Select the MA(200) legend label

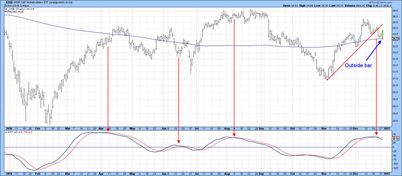point(12,12)
